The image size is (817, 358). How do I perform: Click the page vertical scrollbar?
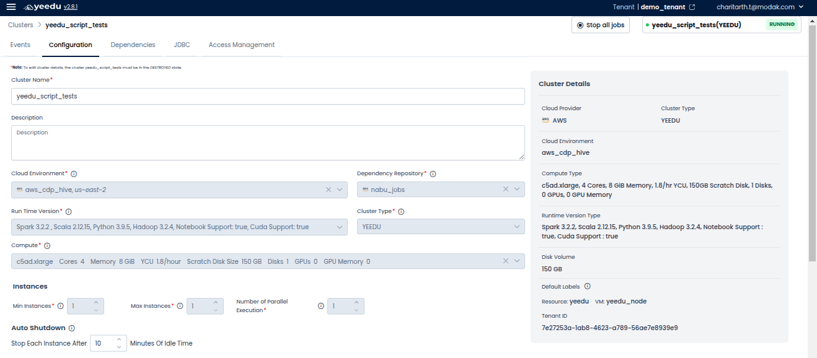pos(812,142)
